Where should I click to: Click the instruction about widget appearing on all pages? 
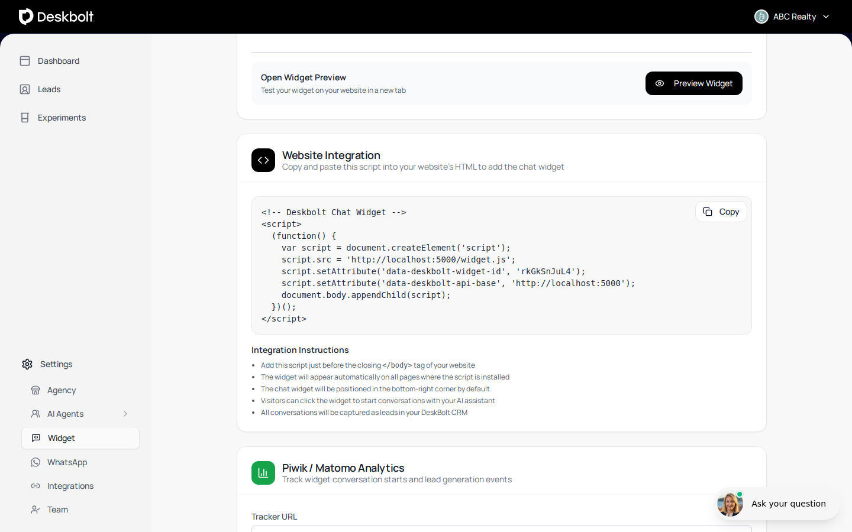click(385, 377)
